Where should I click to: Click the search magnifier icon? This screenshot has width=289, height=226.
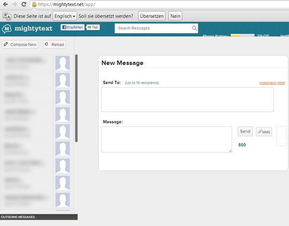tap(195, 28)
